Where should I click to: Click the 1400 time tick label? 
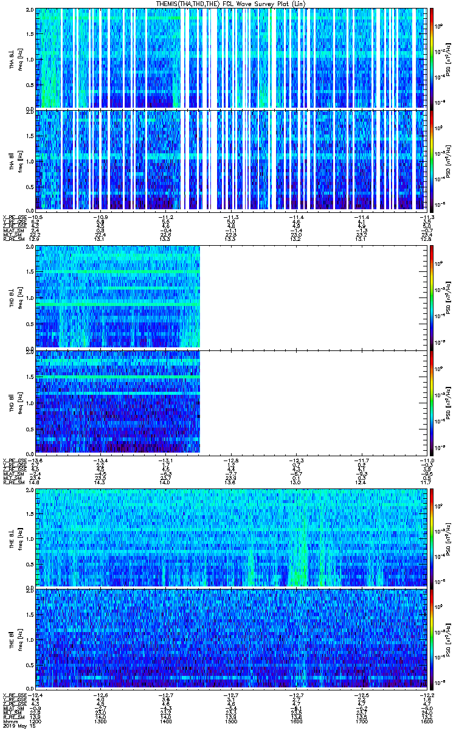(x=165, y=721)
